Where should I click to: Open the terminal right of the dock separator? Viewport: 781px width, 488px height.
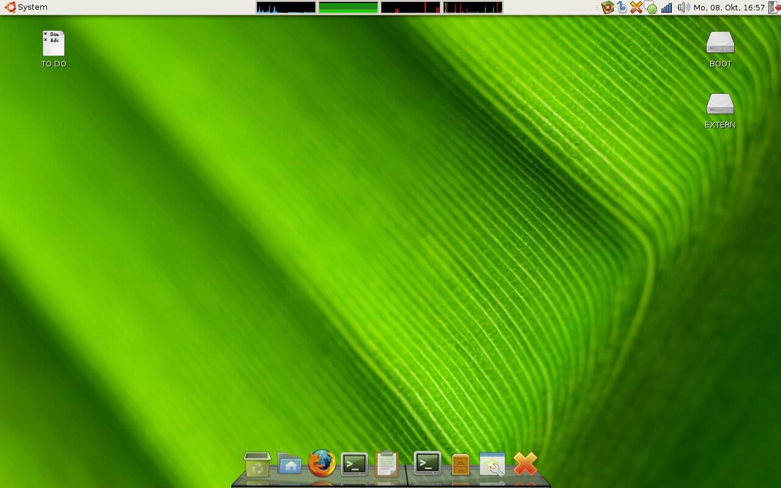(x=427, y=464)
